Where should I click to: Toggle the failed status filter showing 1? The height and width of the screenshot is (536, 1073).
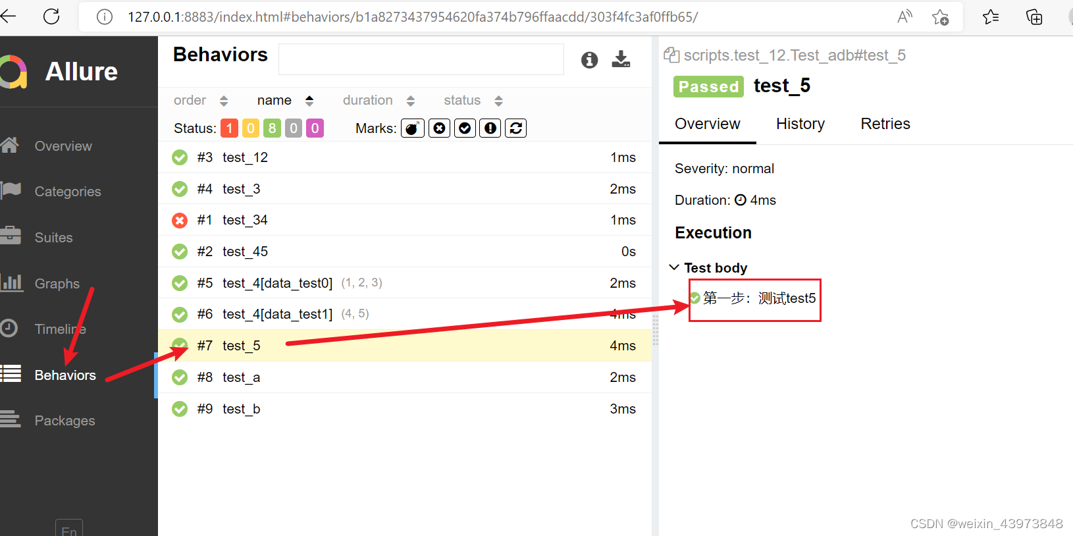coord(229,128)
